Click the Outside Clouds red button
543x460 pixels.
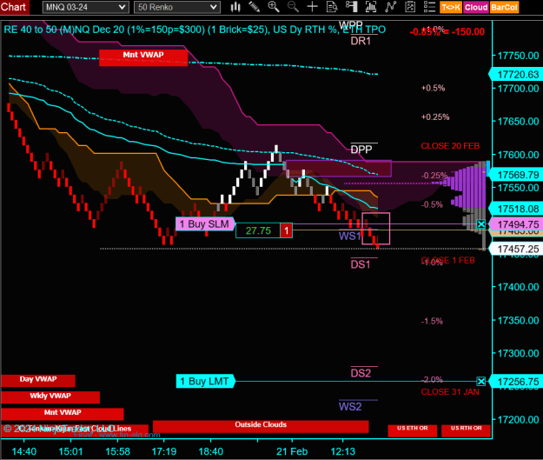pyautogui.click(x=261, y=426)
